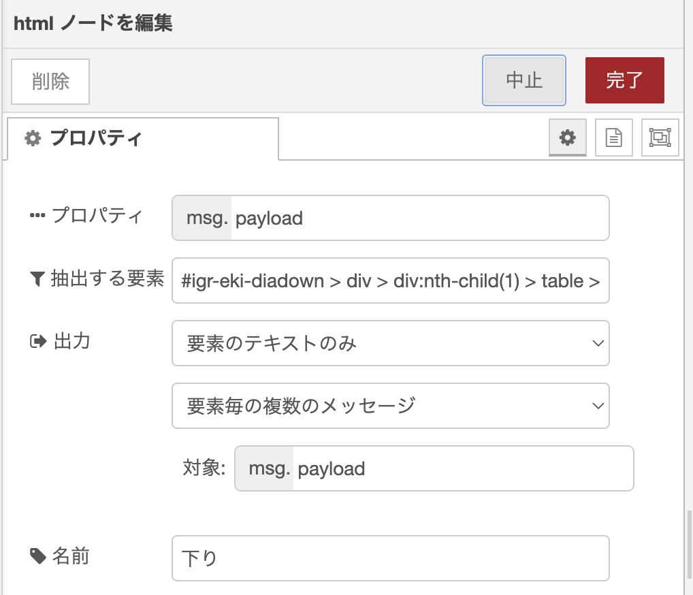Viewport: 693px width, 595px height.
Task: Click gear icon in プロパティ tab header
Action: coord(33,138)
